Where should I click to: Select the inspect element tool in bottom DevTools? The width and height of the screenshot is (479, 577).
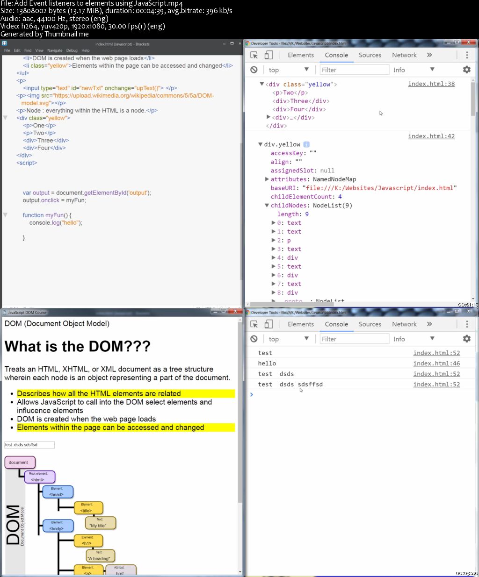coord(254,324)
